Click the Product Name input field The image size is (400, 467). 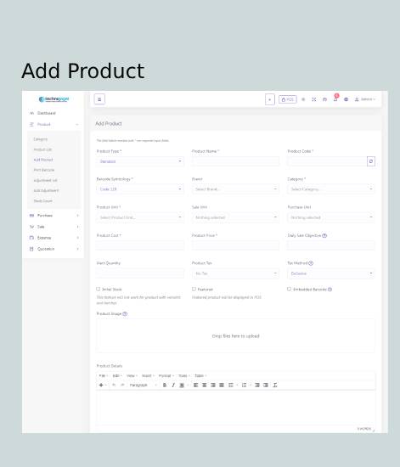(x=235, y=161)
